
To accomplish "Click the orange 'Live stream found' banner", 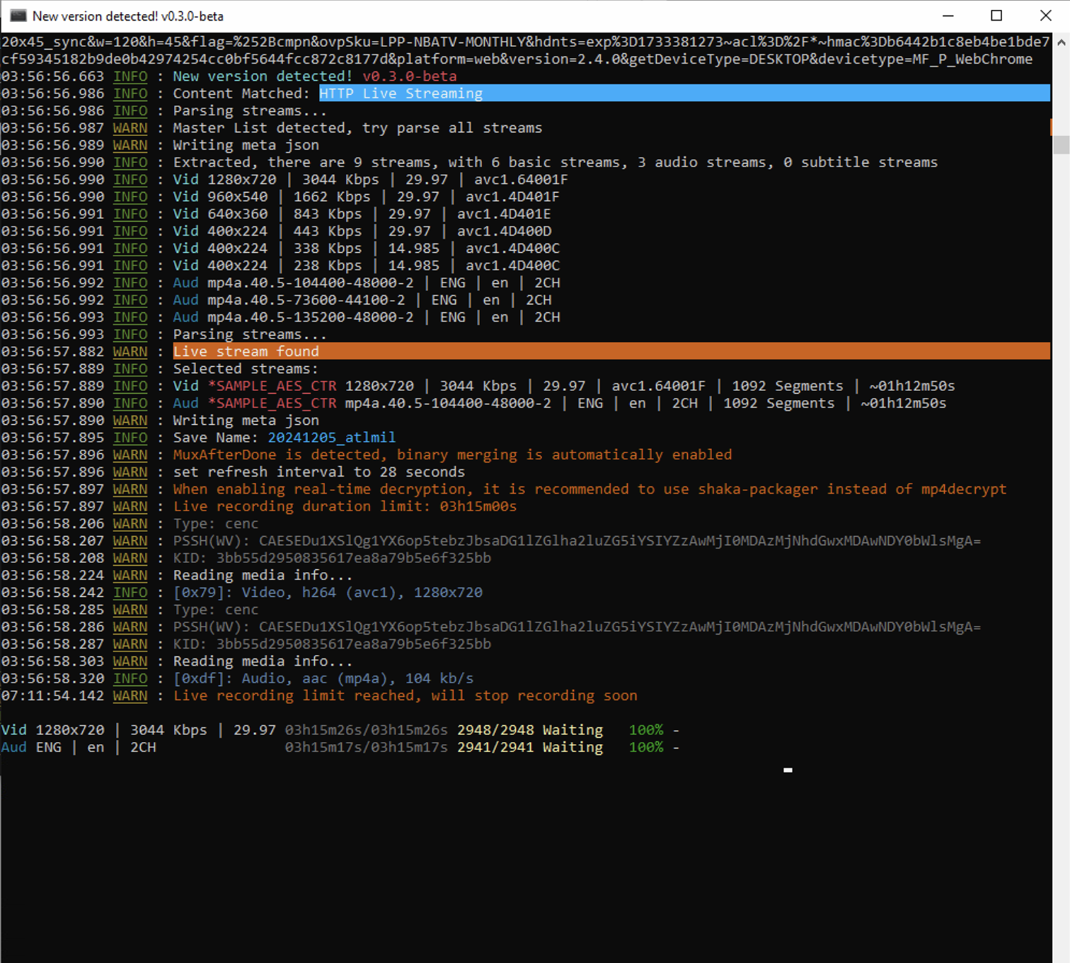I will pos(246,351).
